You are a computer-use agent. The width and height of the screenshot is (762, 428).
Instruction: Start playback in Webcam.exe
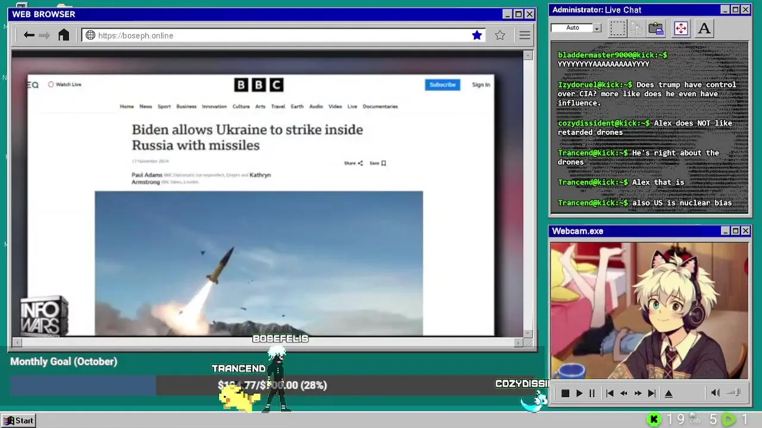point(579,394)
